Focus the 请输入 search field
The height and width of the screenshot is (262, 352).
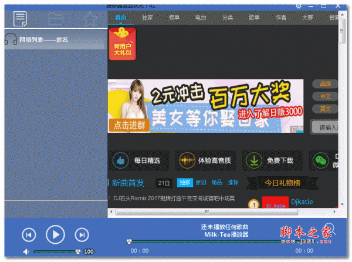coord(324,127)
